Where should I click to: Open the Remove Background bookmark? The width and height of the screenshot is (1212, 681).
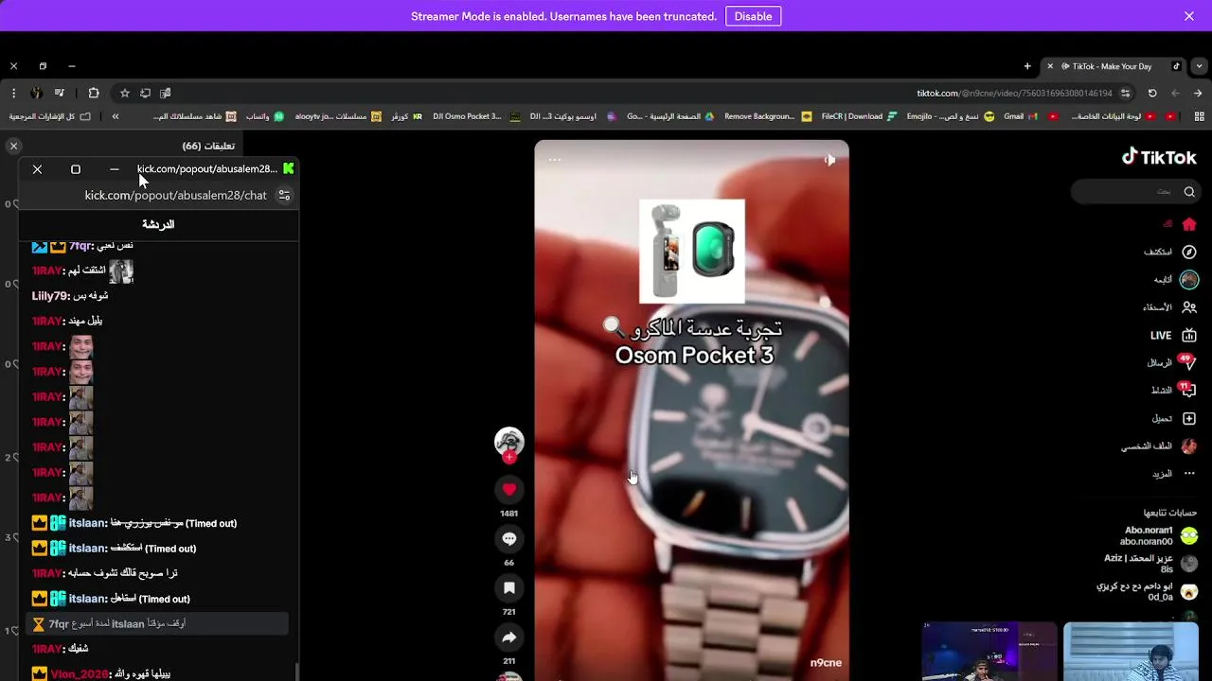click(x=768, y=116)
